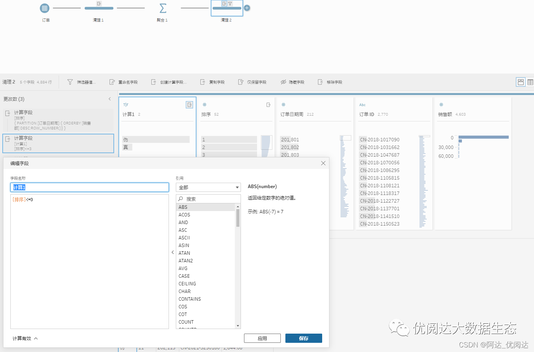Click calculation icon on 计算1 card
534x352 pixels.
coord(189,105)
